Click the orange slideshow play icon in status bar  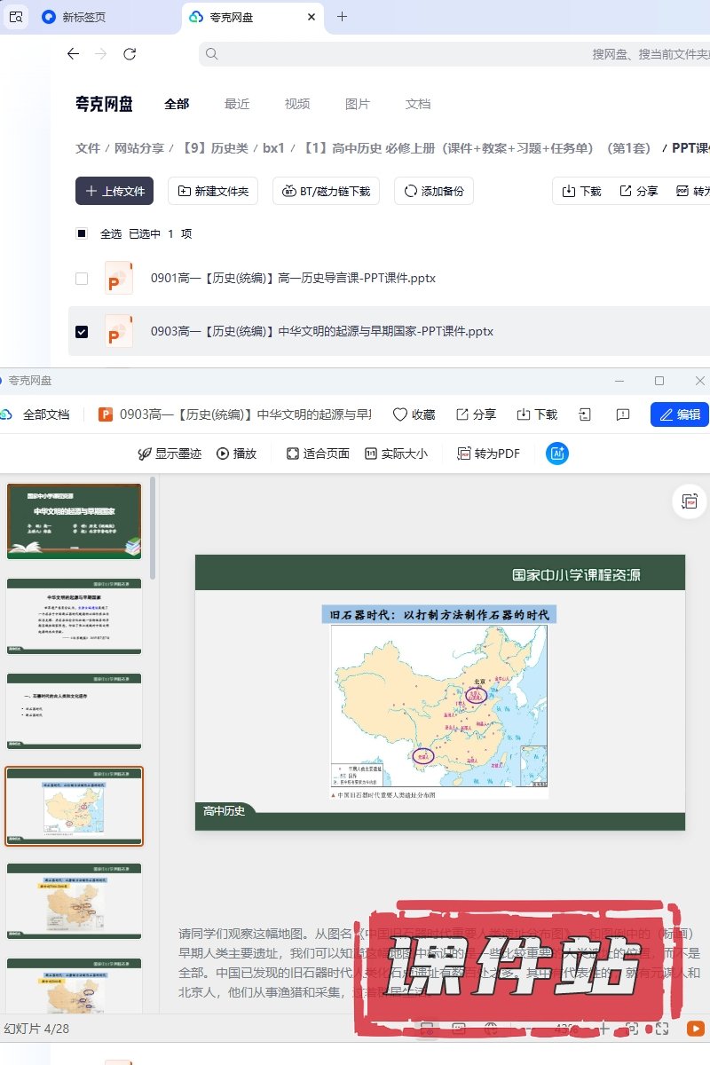[x=695, y=1029]
